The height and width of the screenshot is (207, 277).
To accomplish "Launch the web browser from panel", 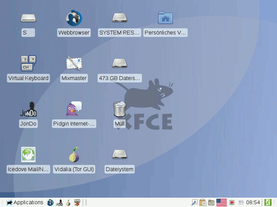I will (x=50, y=203).
